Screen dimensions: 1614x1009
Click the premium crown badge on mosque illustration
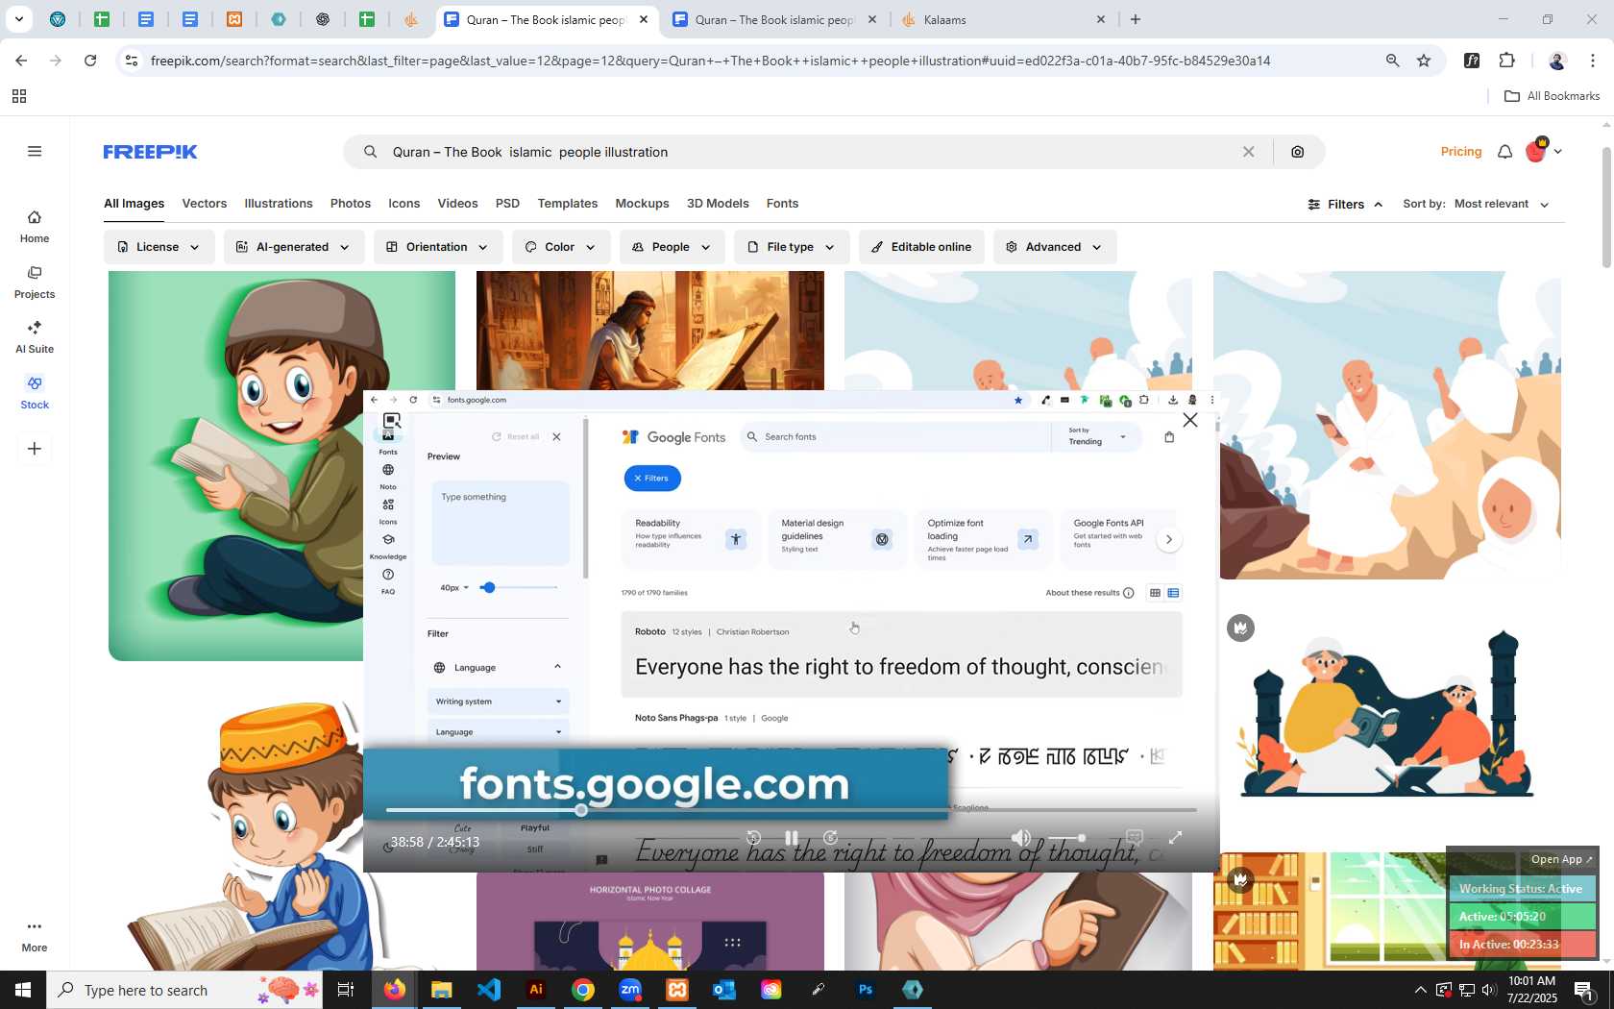(x=1241, y=628)
